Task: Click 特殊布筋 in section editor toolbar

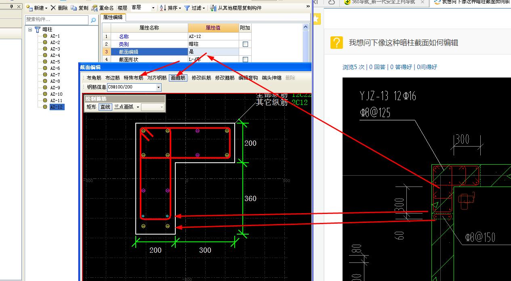Action: coord(134,78)
